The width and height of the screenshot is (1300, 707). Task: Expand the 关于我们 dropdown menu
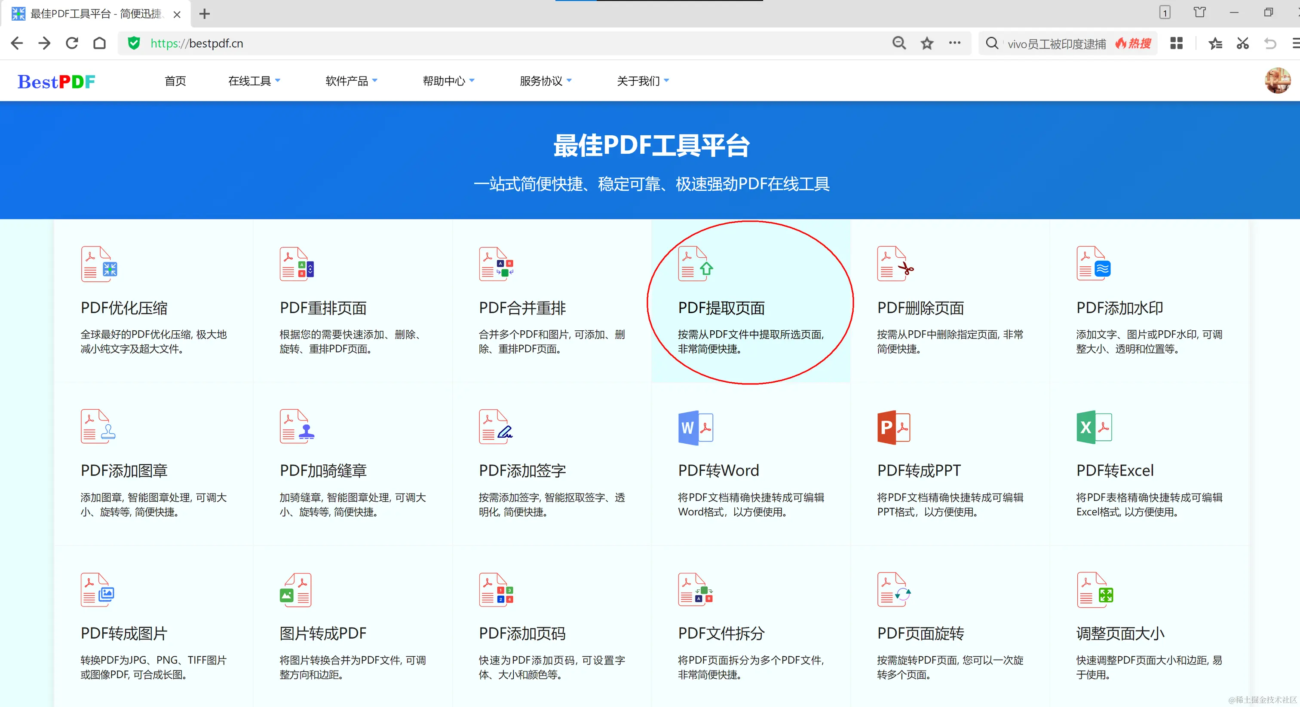642,81
